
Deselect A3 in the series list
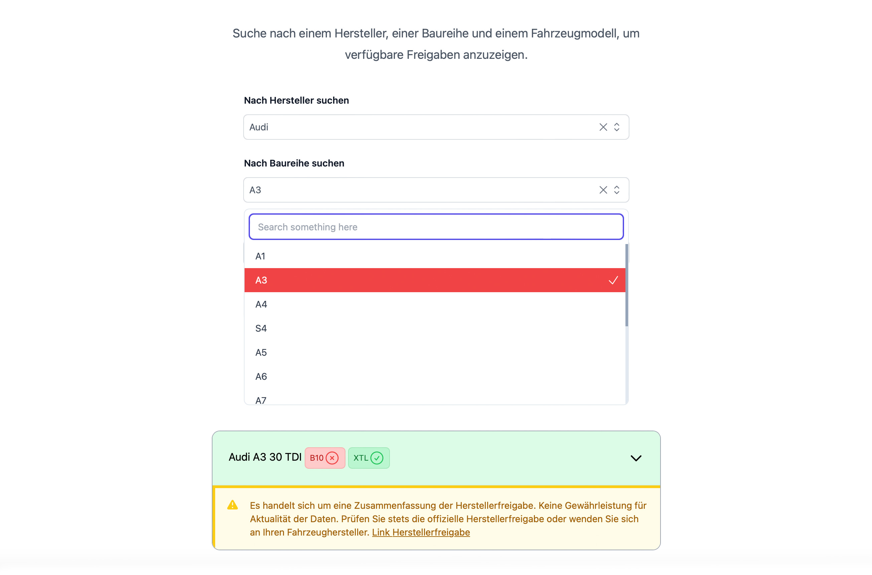point(403,280)
